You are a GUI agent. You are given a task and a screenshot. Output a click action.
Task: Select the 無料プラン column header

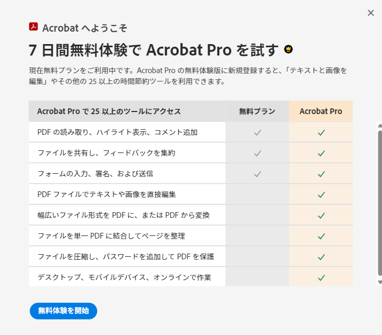coord(257,111)
